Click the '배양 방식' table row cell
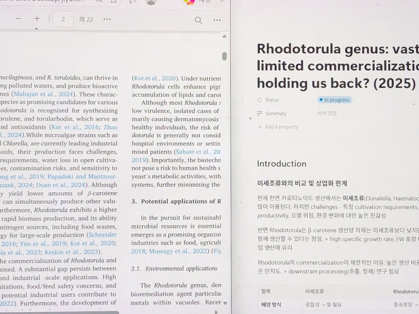 point(271,305)
